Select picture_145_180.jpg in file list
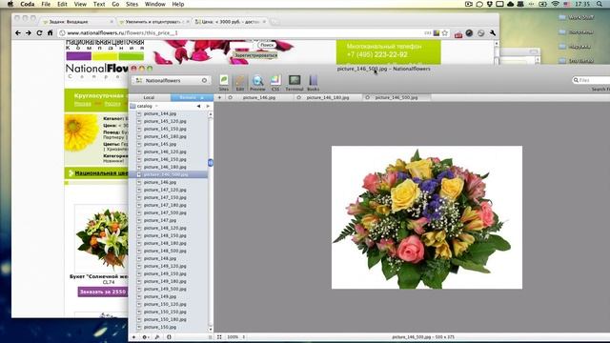 click(x=165, y=136)
